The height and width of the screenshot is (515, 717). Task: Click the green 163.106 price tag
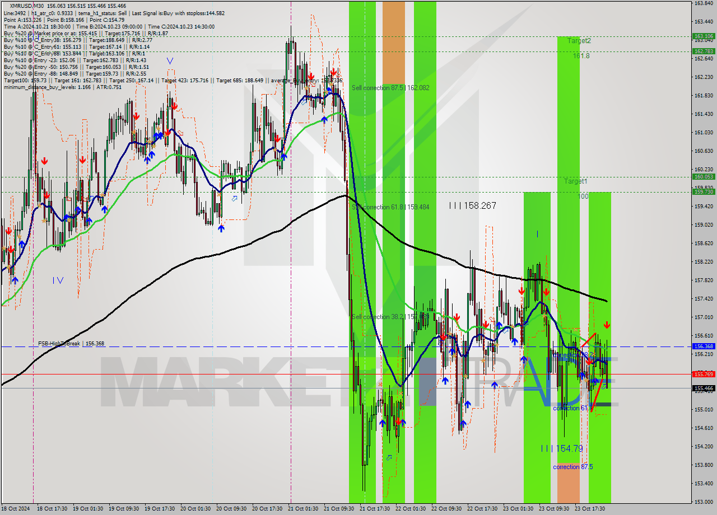(704, 36)
